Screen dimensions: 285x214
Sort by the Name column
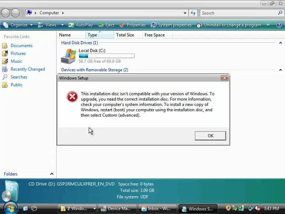tap(71, 35)
